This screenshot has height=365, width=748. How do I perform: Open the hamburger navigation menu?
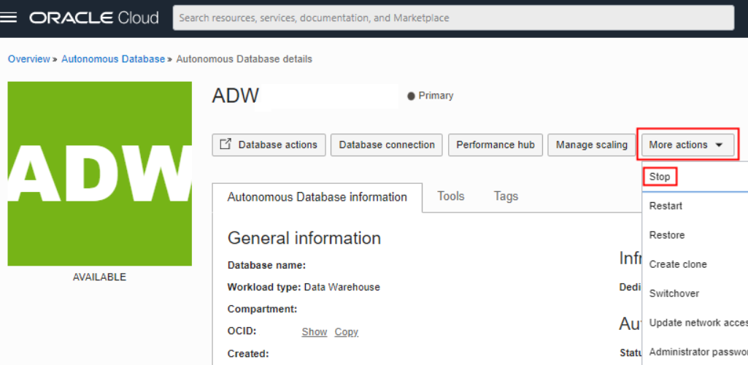(9, 18)
